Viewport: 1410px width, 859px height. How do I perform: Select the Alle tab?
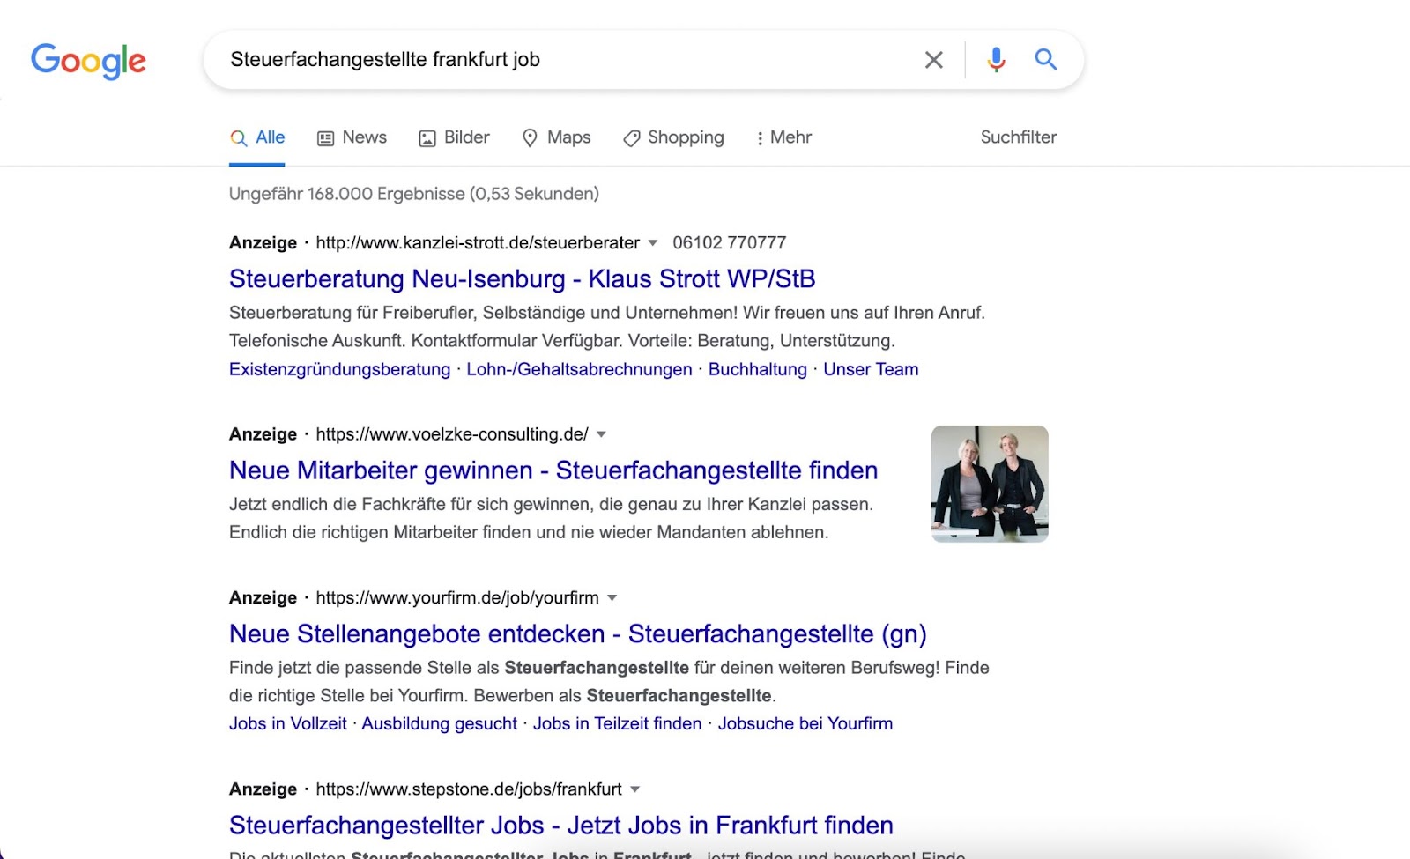coord(257,137)
